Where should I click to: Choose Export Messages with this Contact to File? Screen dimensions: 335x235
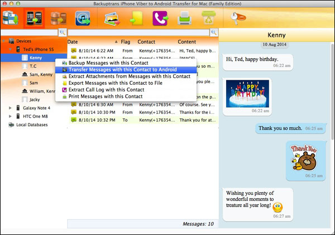coord(126,83)
